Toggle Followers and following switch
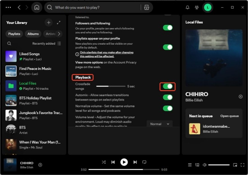 pos(168,28)
